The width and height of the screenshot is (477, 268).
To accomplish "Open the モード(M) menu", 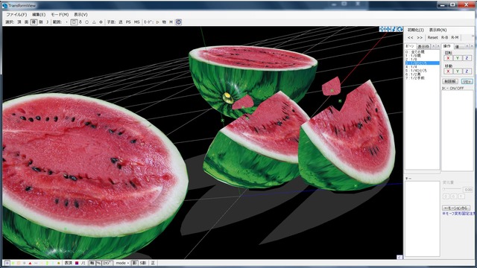I will pos(60,14).
